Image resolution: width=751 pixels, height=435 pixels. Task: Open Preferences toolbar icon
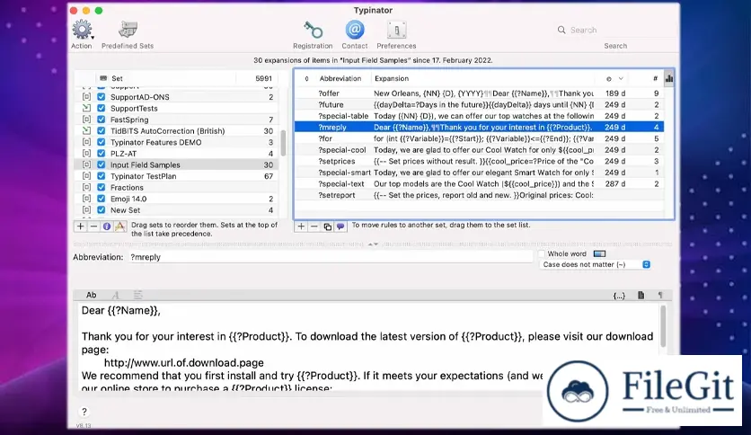point(396,31)
